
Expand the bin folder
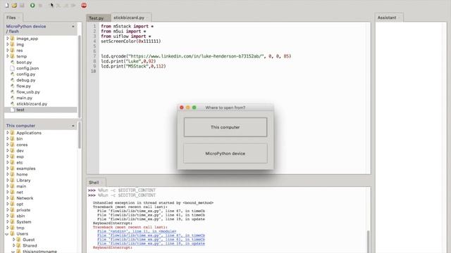pyautogui.click(x=8, y=138)
